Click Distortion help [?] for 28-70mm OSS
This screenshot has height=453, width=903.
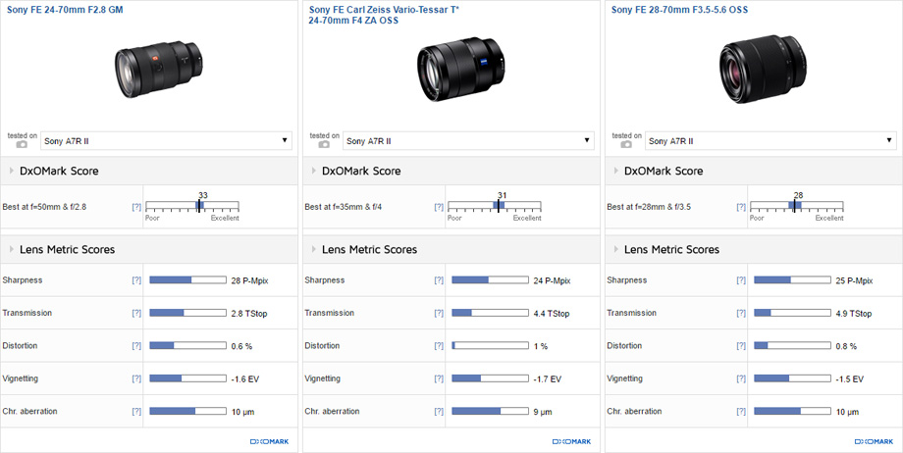[741, 346]
